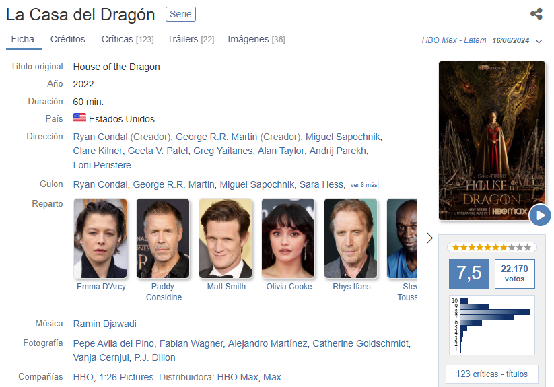Expand the HBO Max - Latam dropdown

tap(539, 41)
